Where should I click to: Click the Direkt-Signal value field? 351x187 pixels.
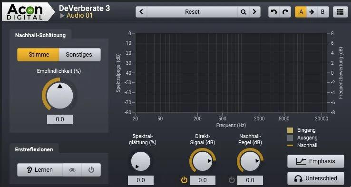click(203, 180)
